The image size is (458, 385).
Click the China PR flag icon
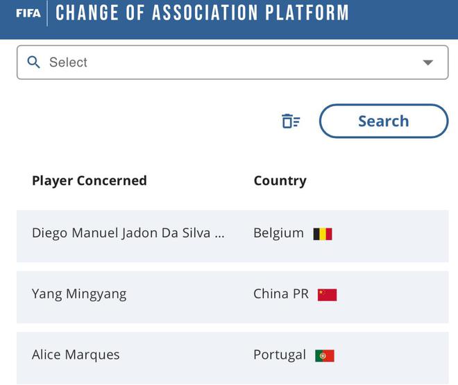327,295
